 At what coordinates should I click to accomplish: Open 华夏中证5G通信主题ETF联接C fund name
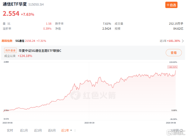[40, 51]
